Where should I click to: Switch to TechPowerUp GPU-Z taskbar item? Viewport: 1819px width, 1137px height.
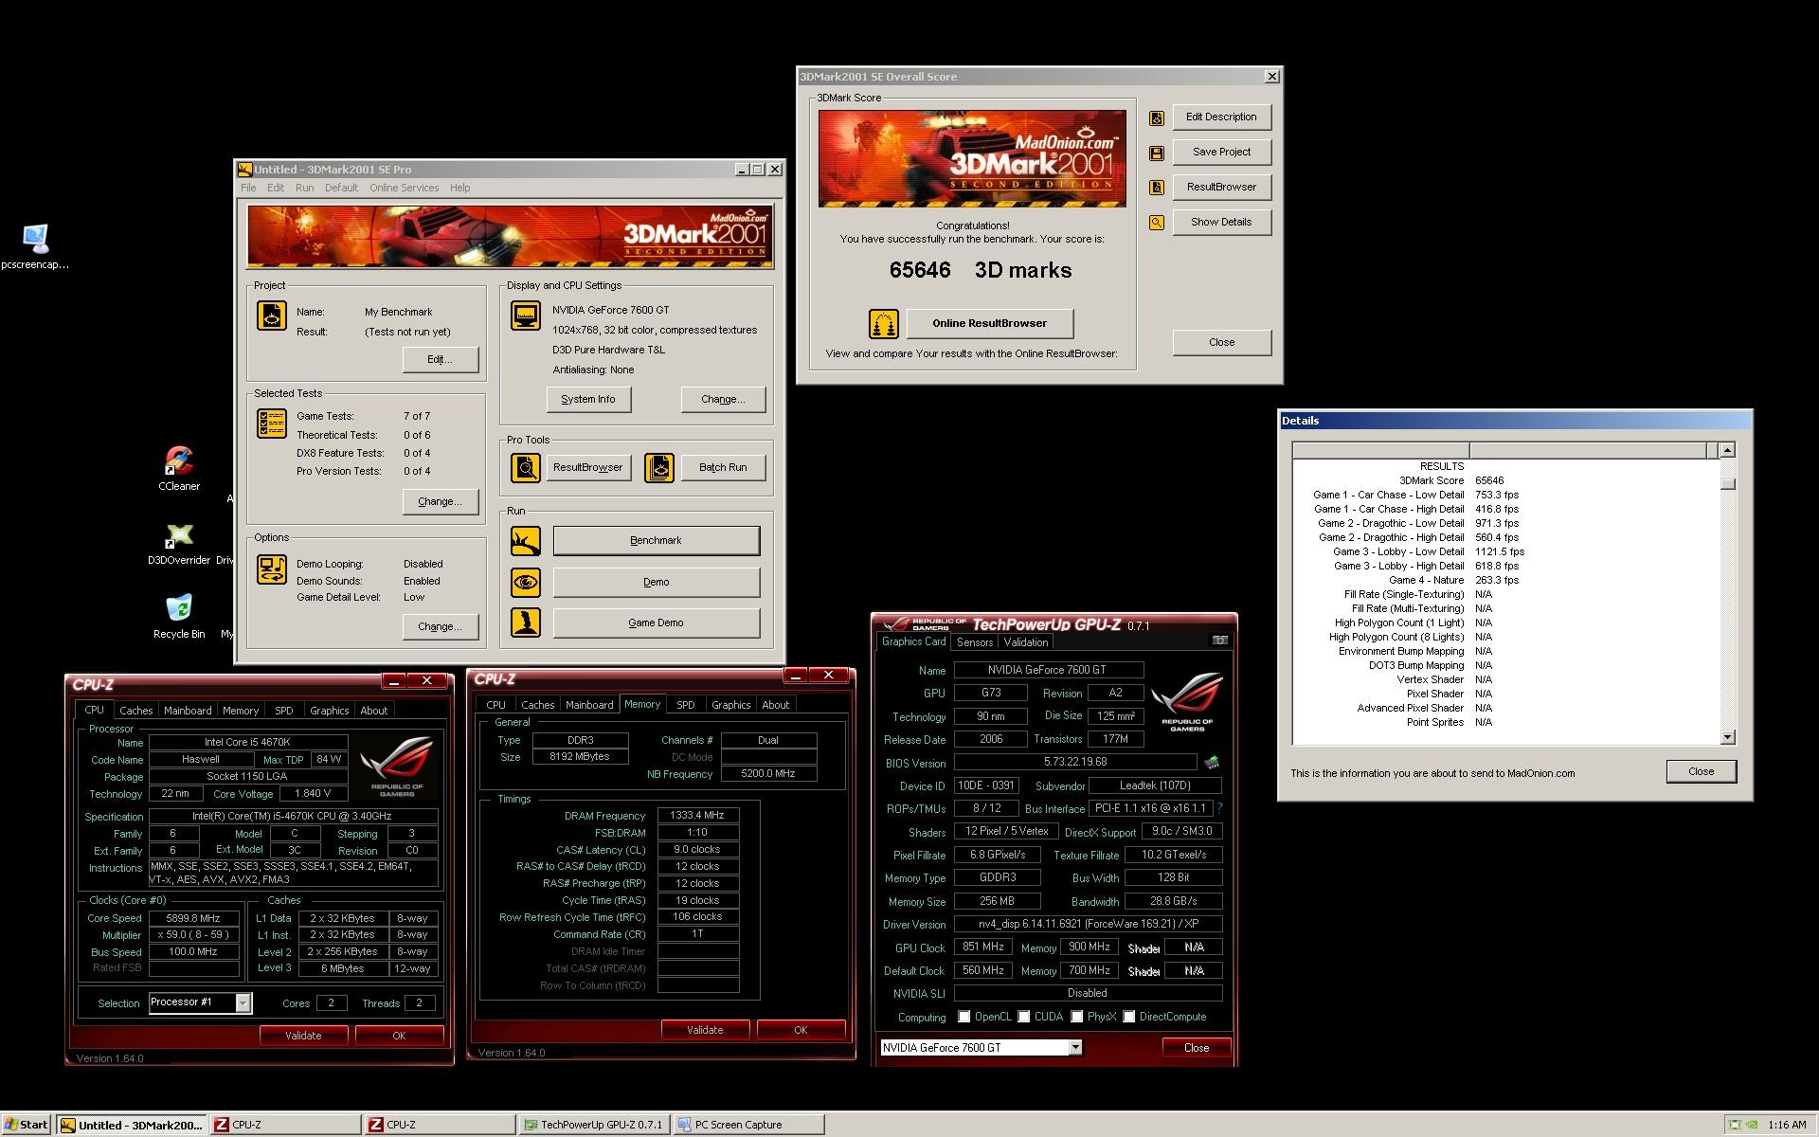[594, 1125]
